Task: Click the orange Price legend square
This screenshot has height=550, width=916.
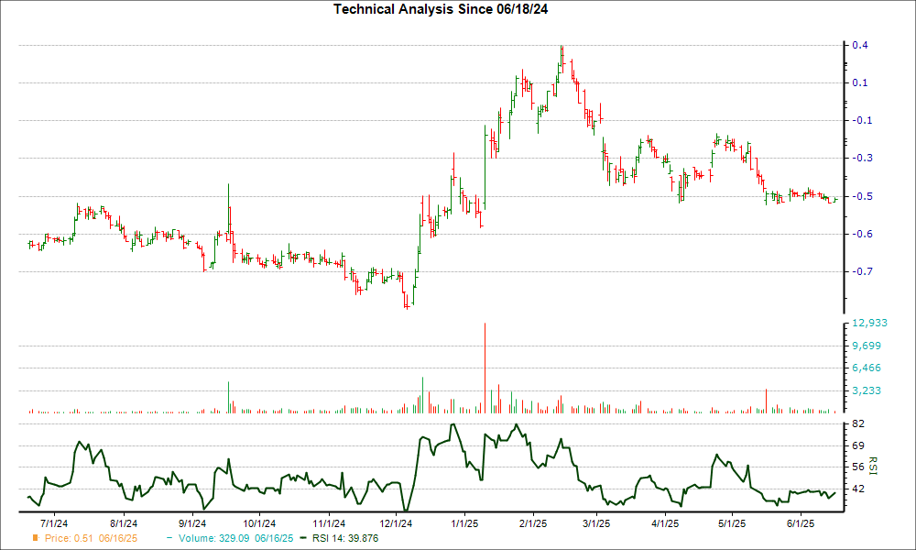Action: tap(36, 538)
